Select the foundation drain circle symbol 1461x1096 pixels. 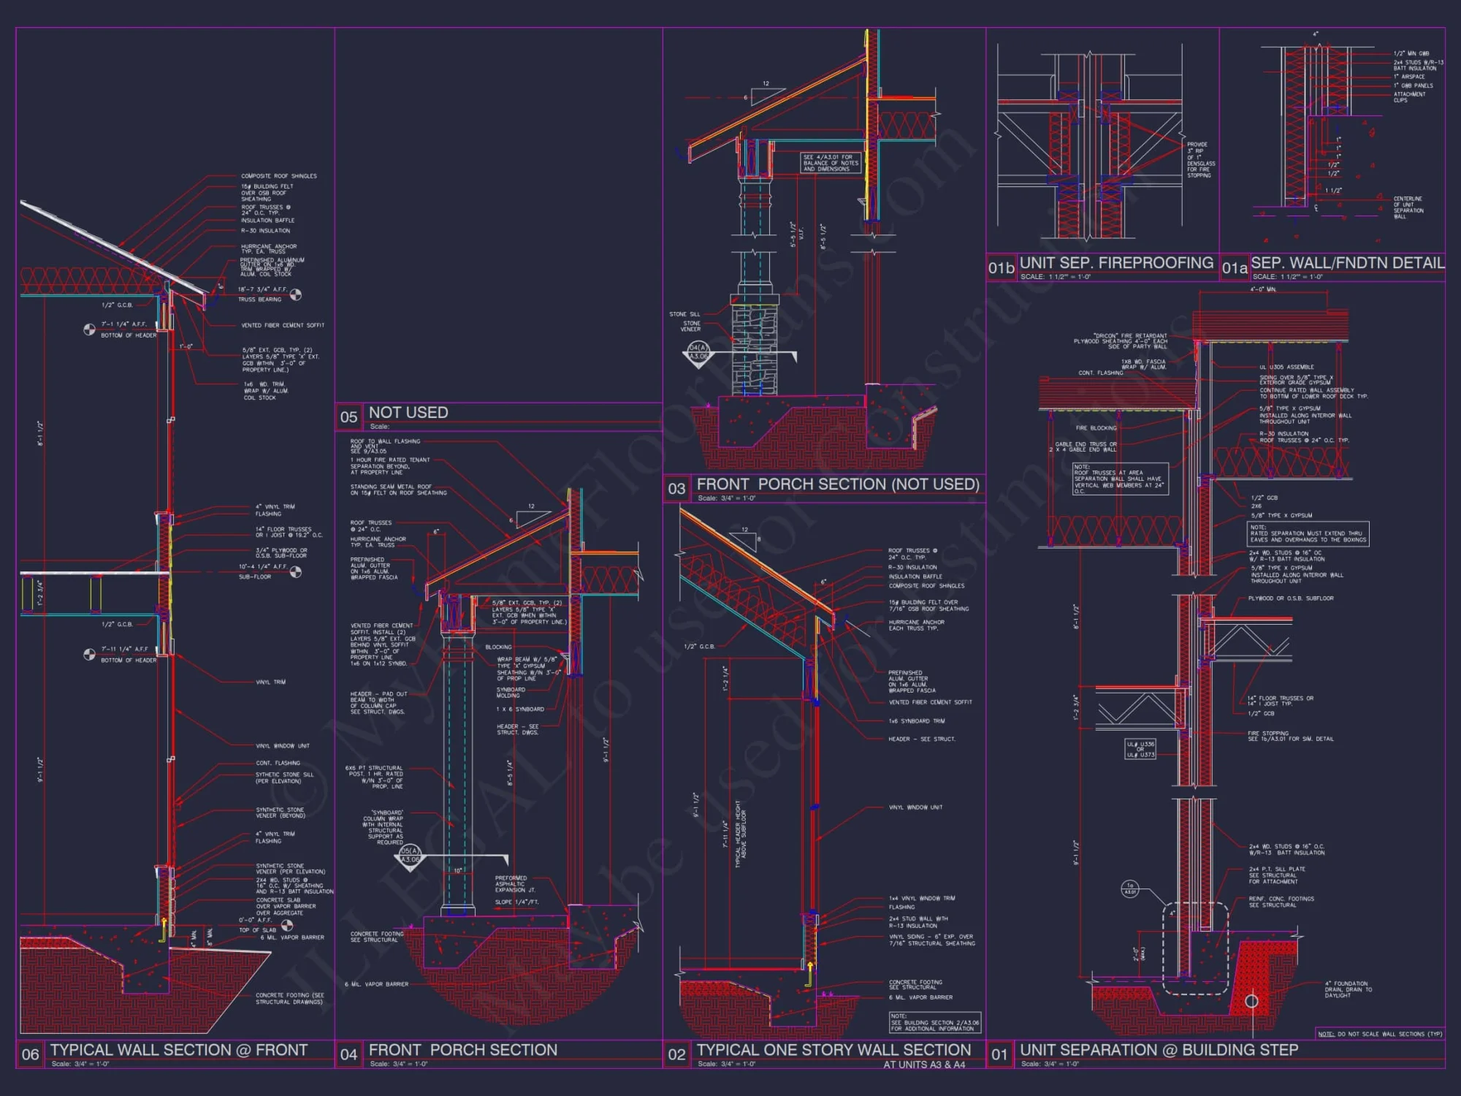1252,1002
